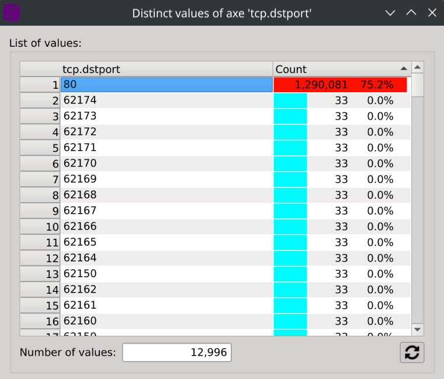
Task: Maximize window using the up chevron
Action: click(411, 13)
